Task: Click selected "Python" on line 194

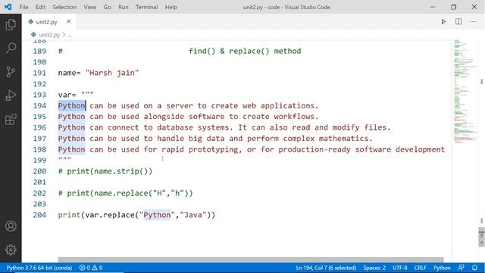Action: click(x=71, y=106)
